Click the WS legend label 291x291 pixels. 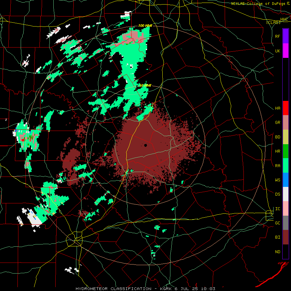pos(277,180)
